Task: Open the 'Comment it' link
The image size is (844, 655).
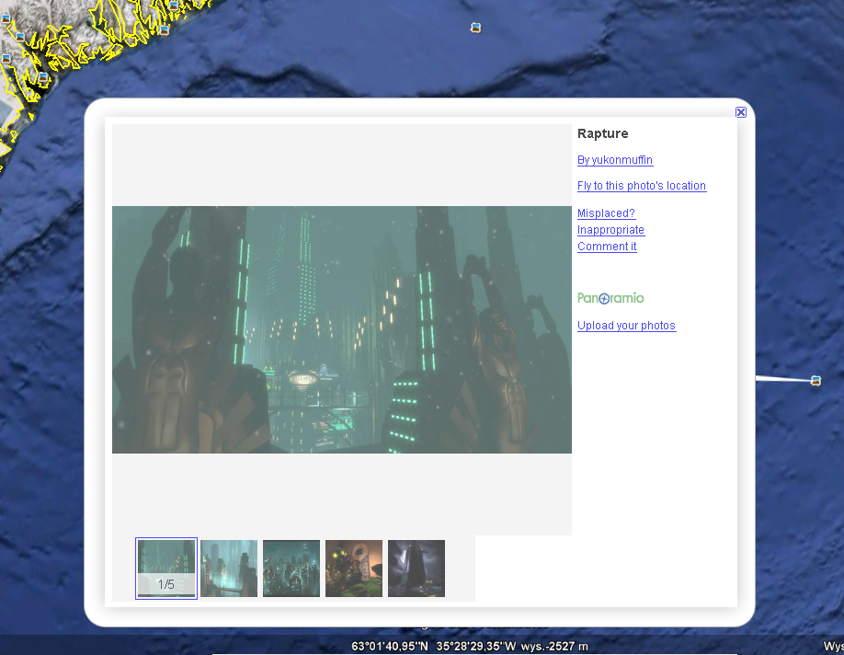Action: [x=607, y=247]
